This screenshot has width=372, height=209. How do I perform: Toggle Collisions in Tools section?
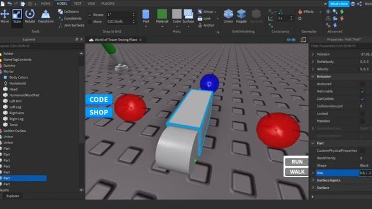point(69,12)
